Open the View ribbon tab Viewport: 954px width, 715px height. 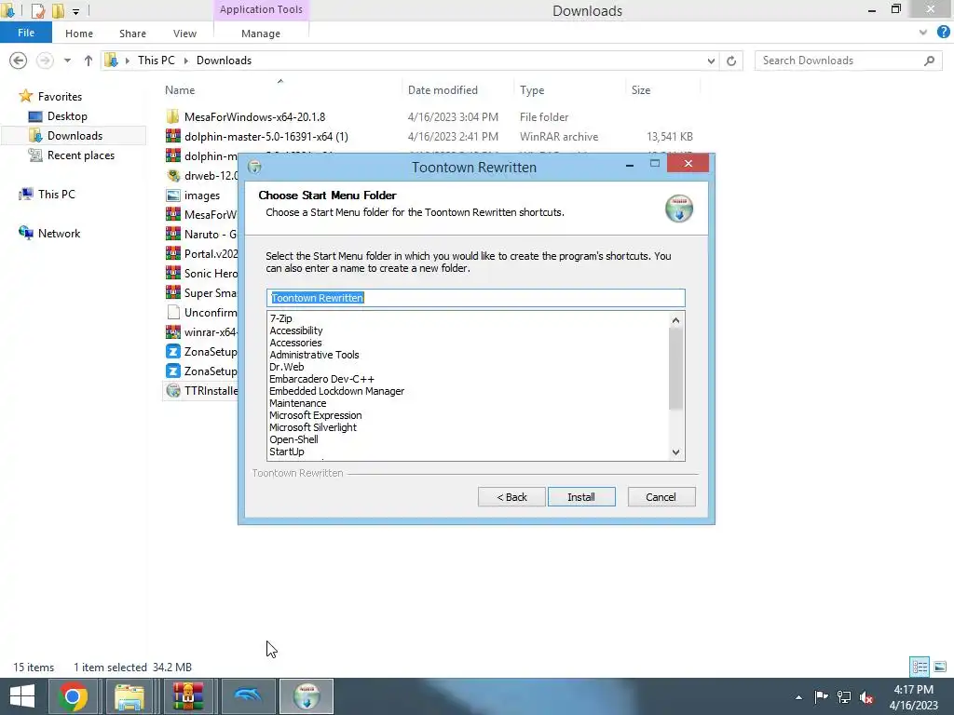coord(184,34)
